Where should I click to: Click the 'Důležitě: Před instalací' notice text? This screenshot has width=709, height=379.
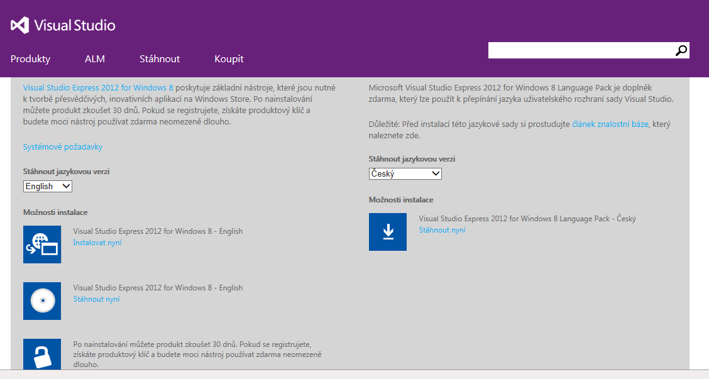tap(520, 129)
